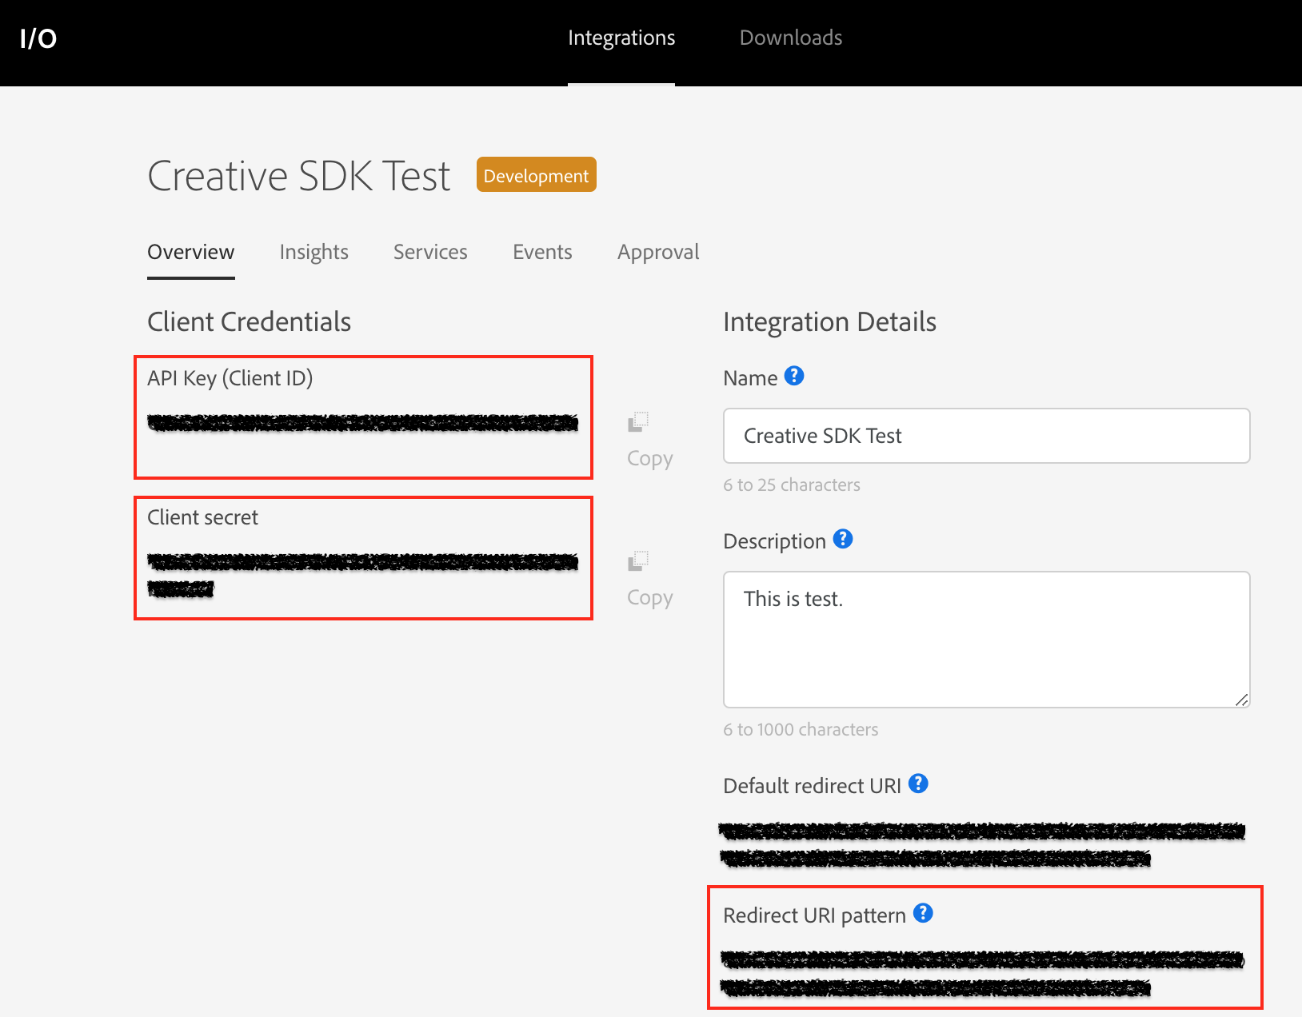Click the '6 to 25 characters' hint
The width and height of the screenshot is (1302, 1017).
(x=792, y=485)
